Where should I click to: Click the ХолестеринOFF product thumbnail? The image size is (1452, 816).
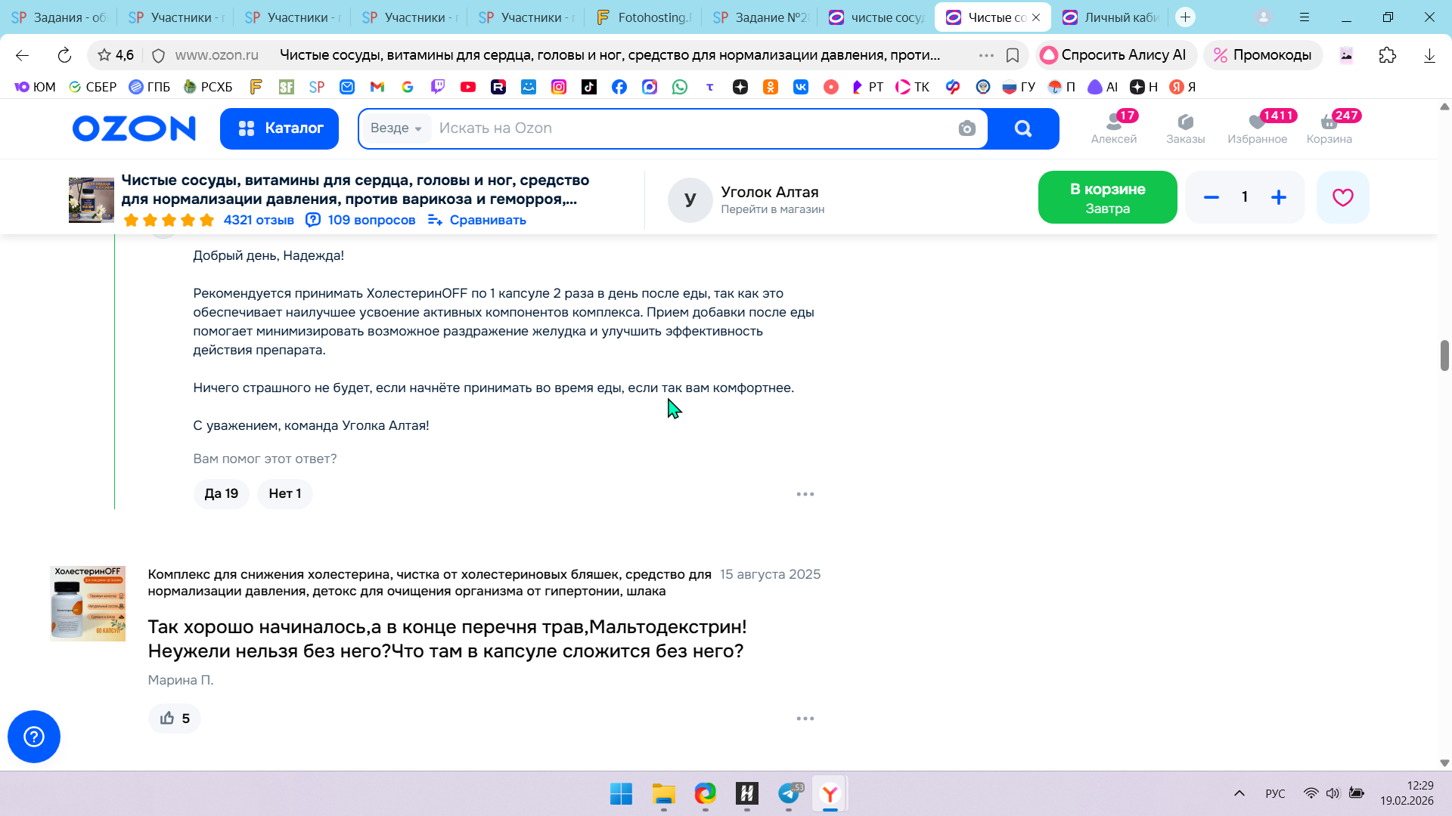(x=88, y=603)
